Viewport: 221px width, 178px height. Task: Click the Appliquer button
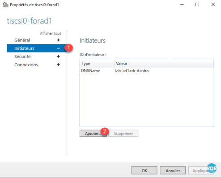[201, 170]
